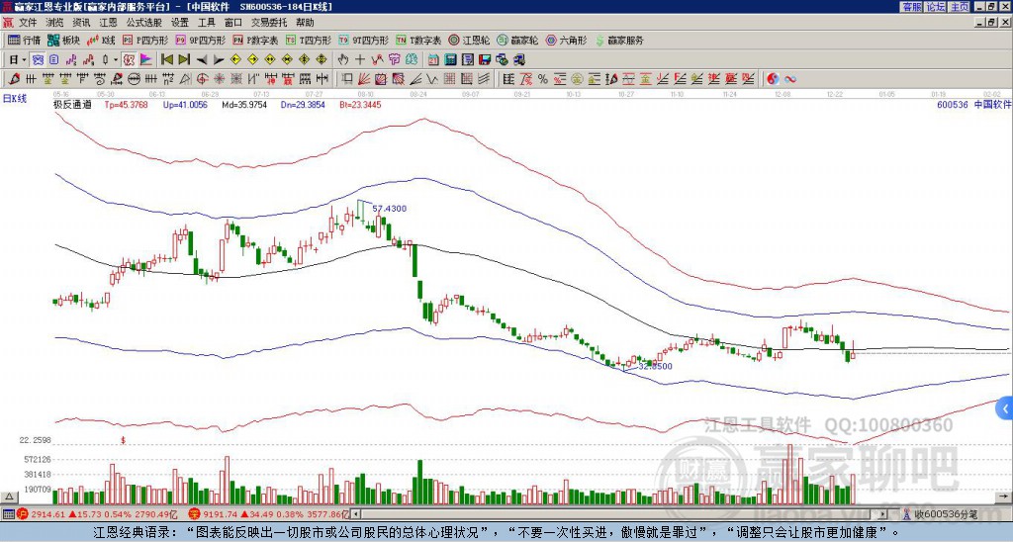Click the infinity loop icon
1013x542 pixels.
coord(790,79)
